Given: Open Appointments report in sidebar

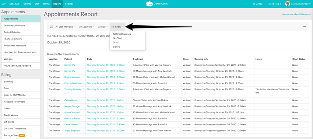Looking at the screenshot, I should tap(21, 19).
